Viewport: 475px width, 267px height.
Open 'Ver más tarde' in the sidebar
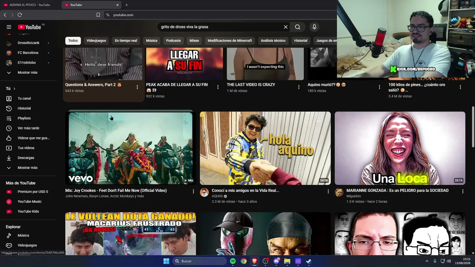29,128
